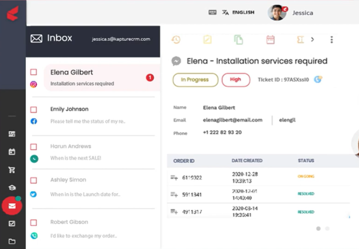Go to first page dot indicator
The image size is (359, 249).
tap(318, 229)
